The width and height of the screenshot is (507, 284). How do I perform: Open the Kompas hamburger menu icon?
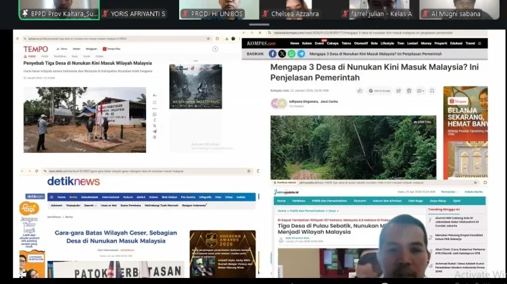click(480, 43)
